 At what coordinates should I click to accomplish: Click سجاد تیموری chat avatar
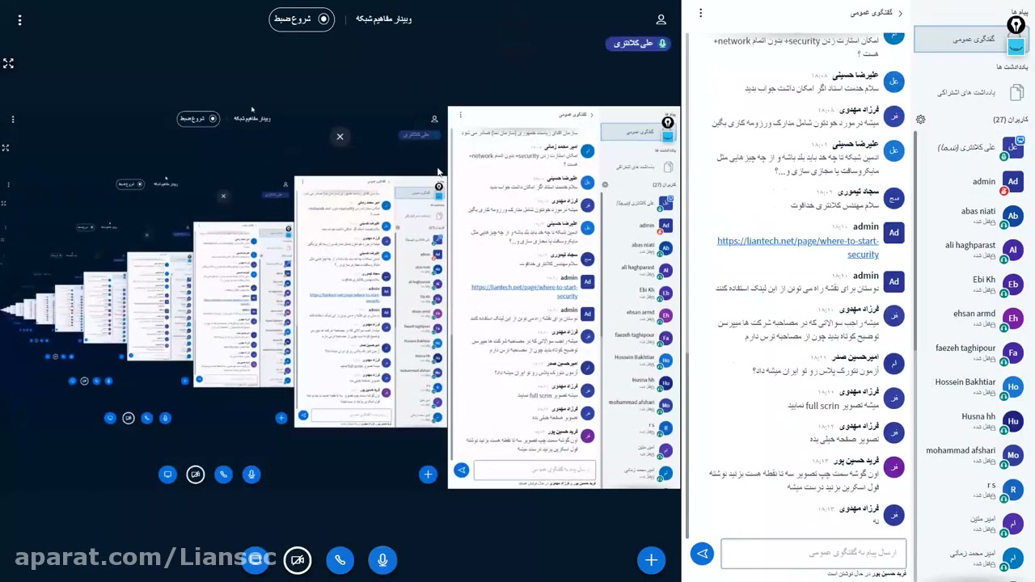[x=893, y=199]
